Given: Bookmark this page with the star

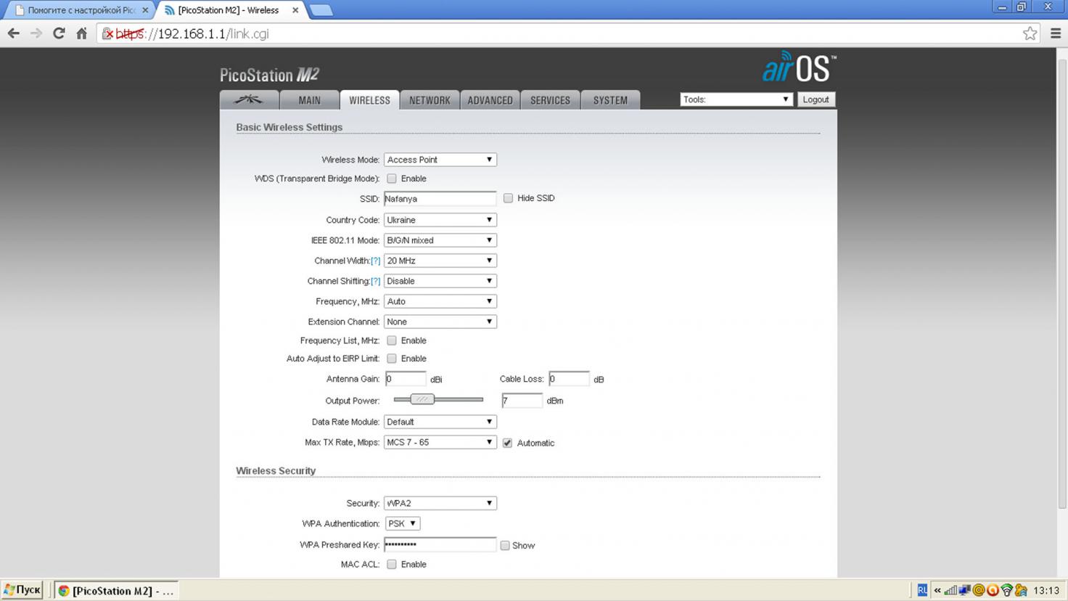Looking at the screenshot, I should point(1030,33).
